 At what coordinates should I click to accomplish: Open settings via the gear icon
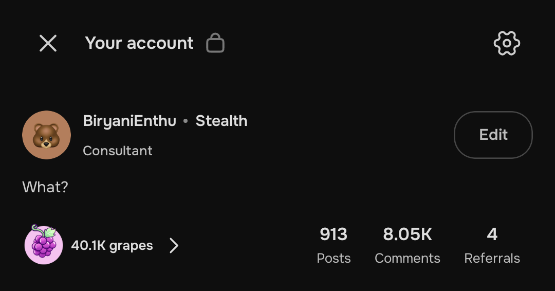[507, 43]
